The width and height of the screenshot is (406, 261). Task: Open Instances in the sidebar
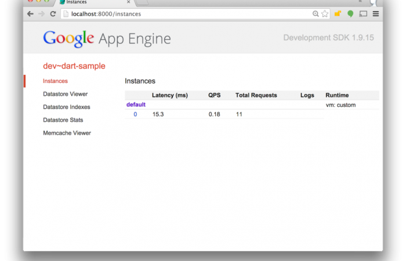coord(55,81)
